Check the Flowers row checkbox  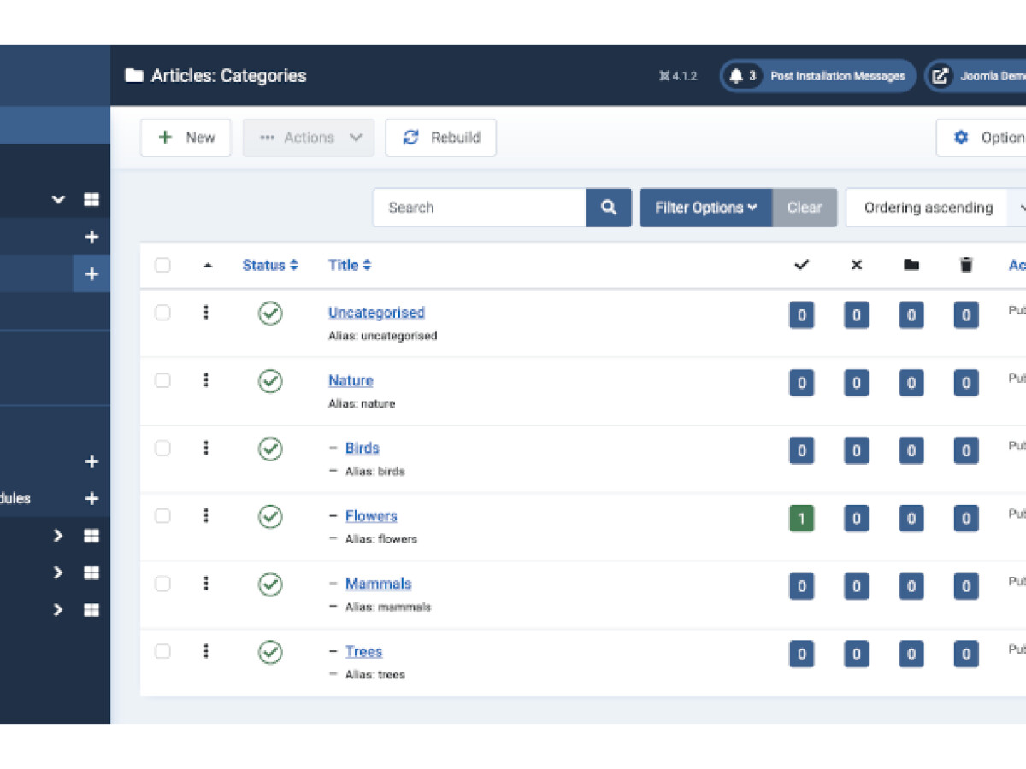[x=162, y=515]
